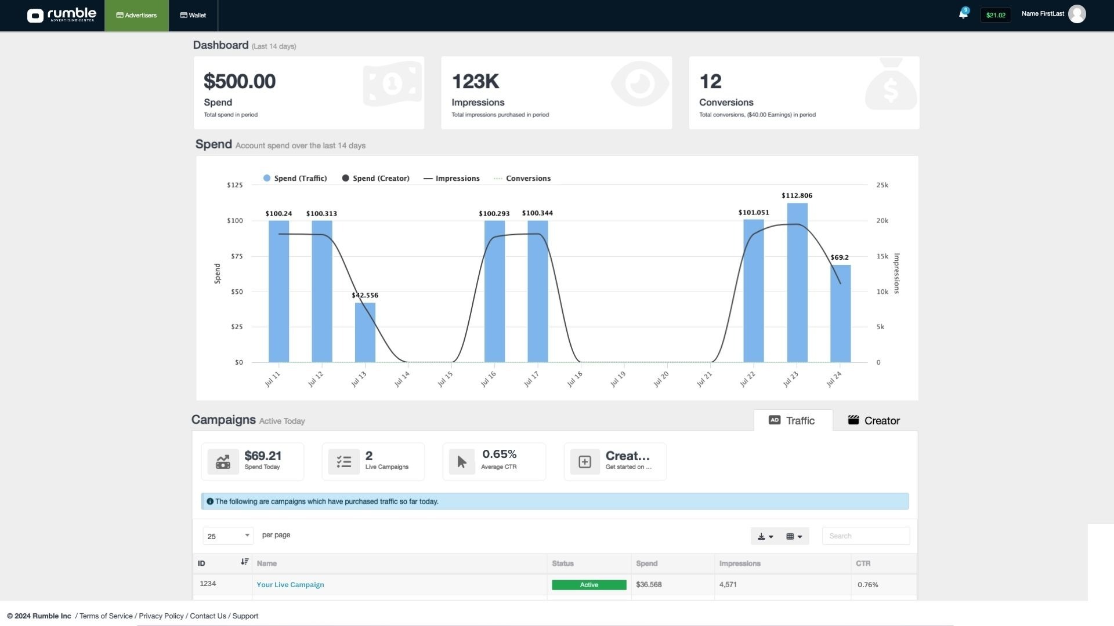Focus the campaign Search field
Screen dimensions: 1114x626
pos(865,536)
